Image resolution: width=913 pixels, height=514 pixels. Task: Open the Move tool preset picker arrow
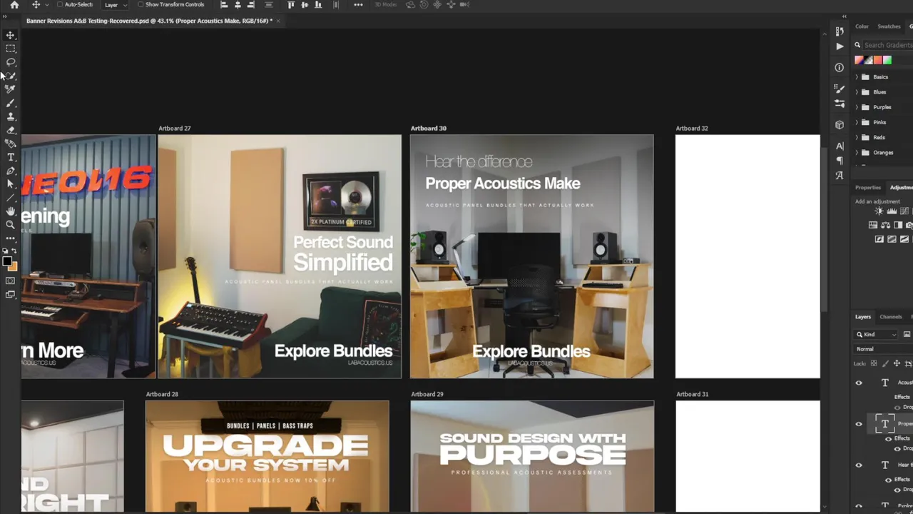tap(46, 5)
